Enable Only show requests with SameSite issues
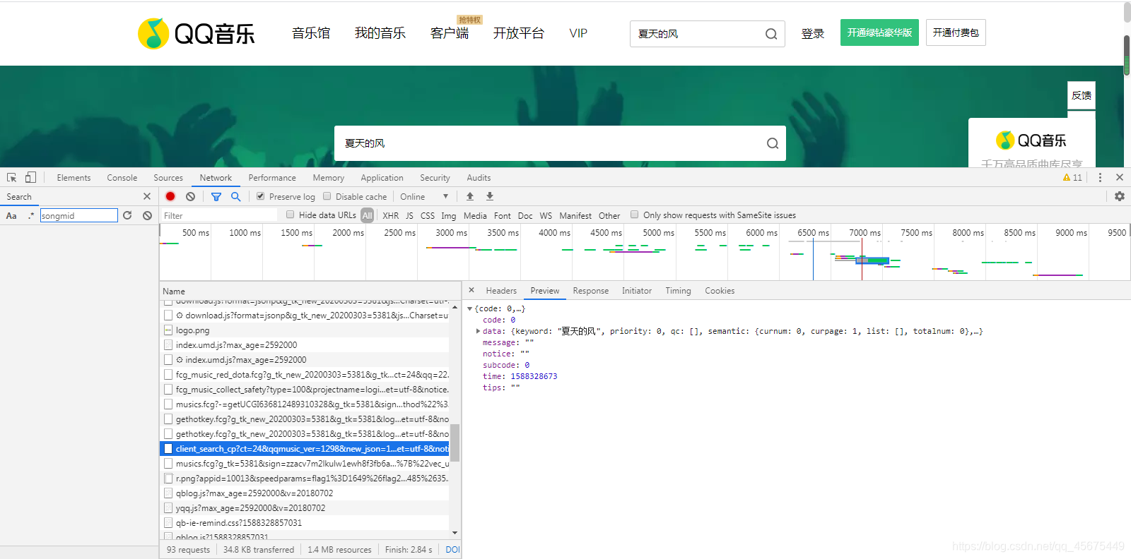 (x=634, y=215)
